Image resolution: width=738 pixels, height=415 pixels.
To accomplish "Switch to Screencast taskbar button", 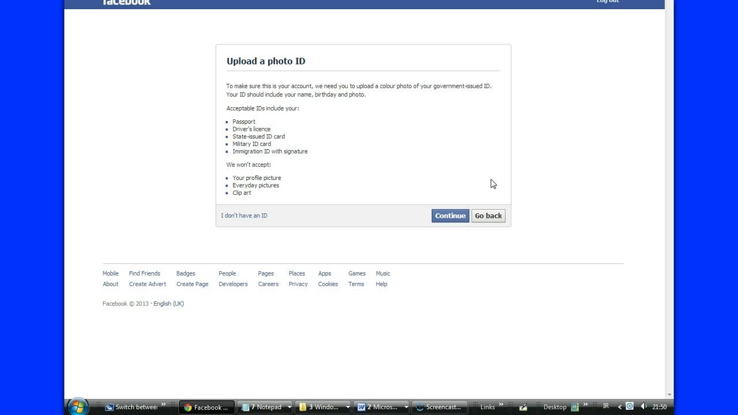I will point(440,407).
